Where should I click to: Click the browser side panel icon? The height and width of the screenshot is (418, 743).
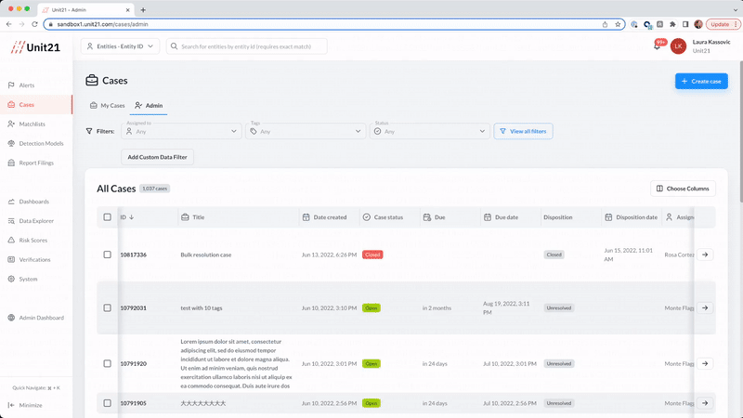[x=685, y=24]
